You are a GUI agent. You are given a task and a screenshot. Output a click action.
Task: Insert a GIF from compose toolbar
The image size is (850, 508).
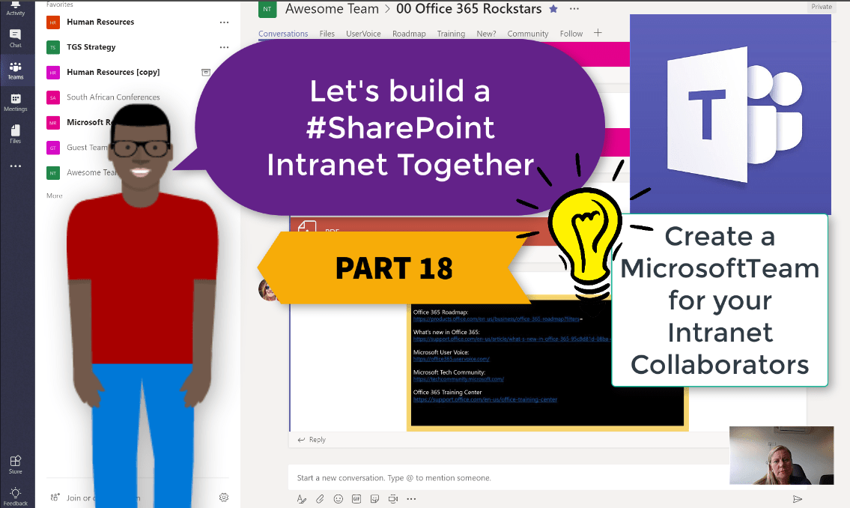point(356,499)
